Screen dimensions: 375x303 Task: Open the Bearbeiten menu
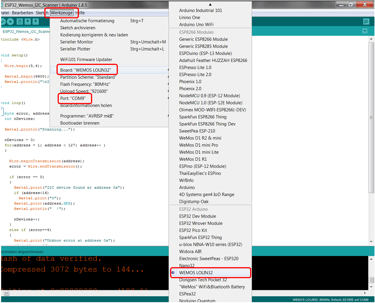tap(23, 13)
